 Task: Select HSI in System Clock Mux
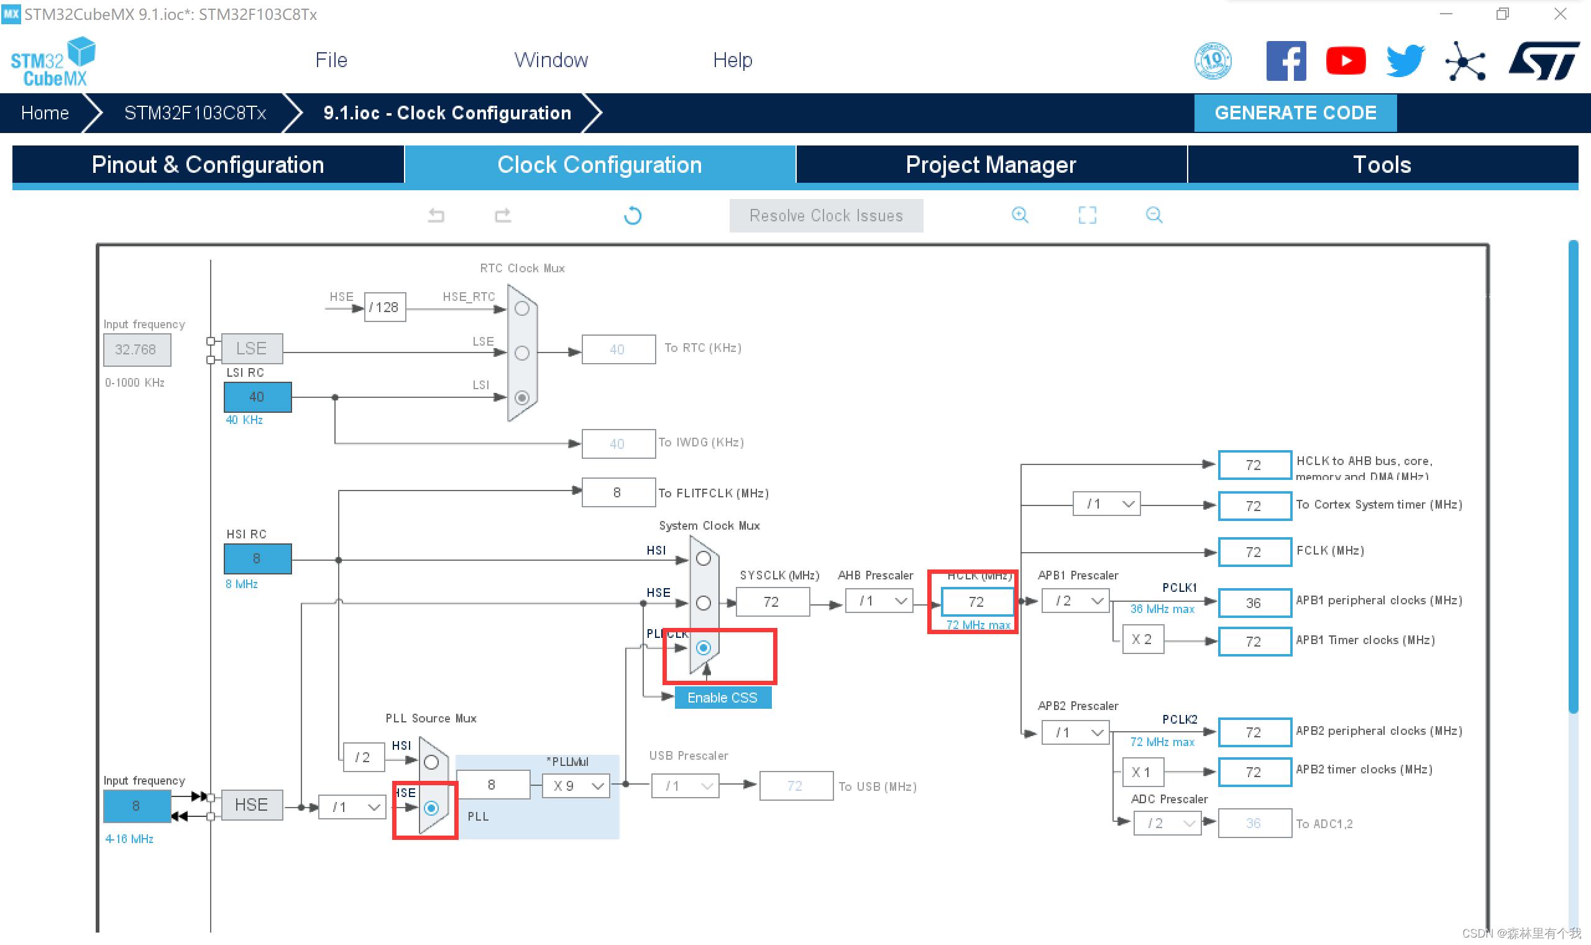[x=704, y=558]
